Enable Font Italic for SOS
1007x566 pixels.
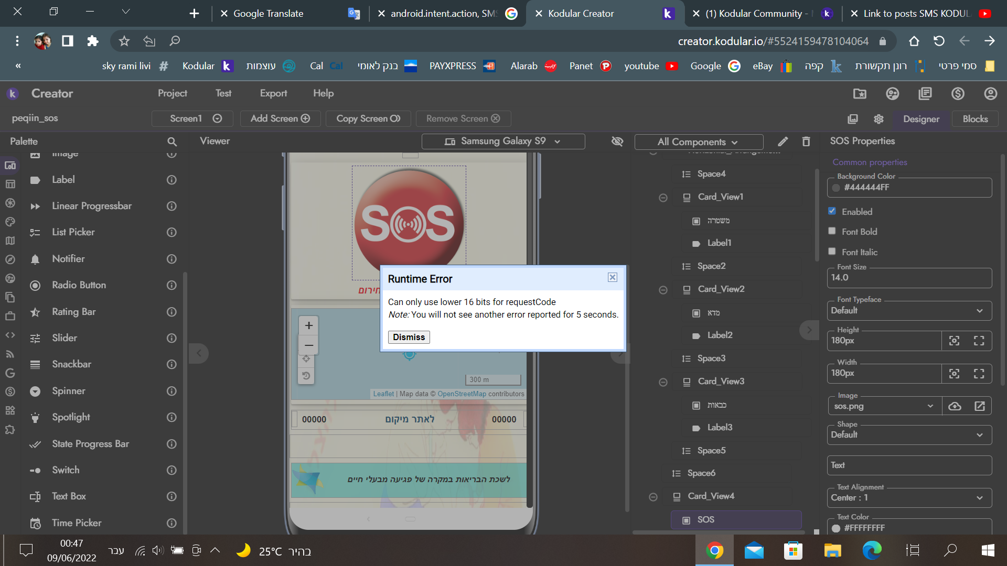832,251
